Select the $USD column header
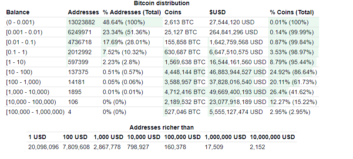The width and height of the screenshot is (353, 159). coord(218,12)
